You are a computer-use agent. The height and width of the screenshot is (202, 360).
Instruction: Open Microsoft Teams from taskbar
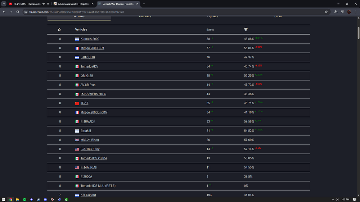pos(59,199)
